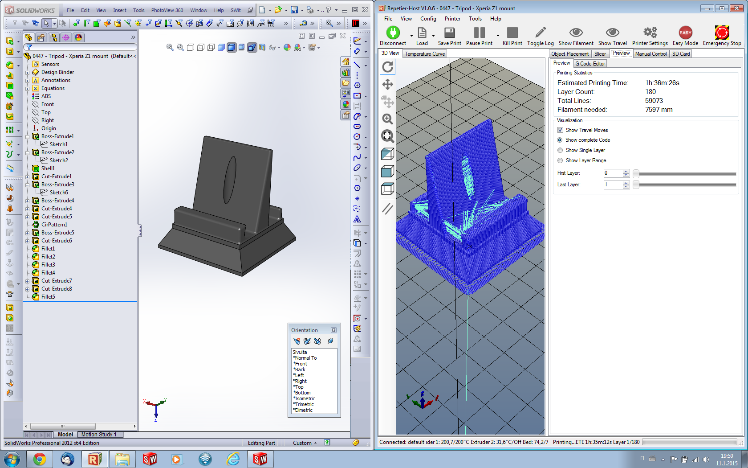748x468 pixels.
Task: Click the Save Print icon
Action: [x=449, y=33]
